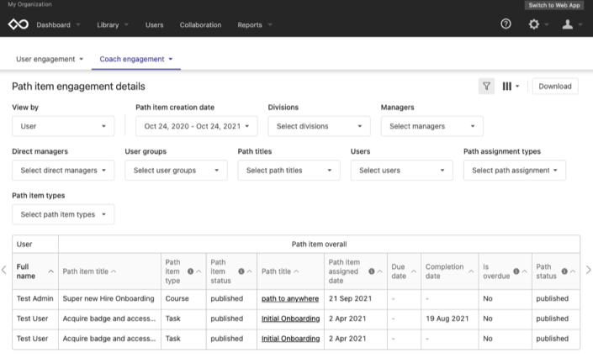Select Super new Hire Onboarding cell

click(x=109, y=298)
